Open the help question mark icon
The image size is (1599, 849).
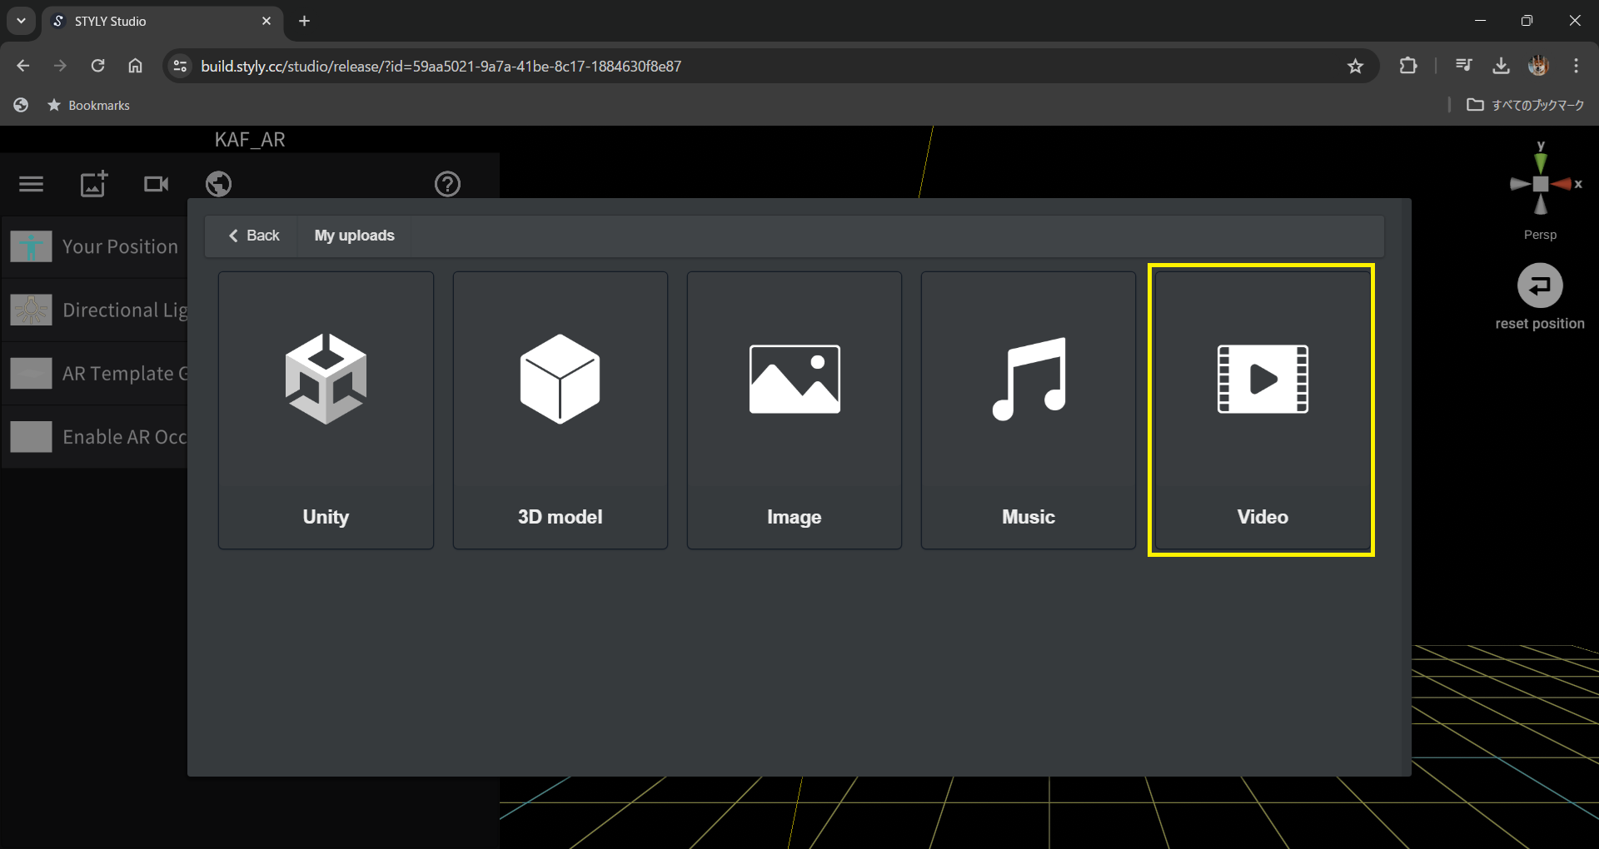coord(448,184)
